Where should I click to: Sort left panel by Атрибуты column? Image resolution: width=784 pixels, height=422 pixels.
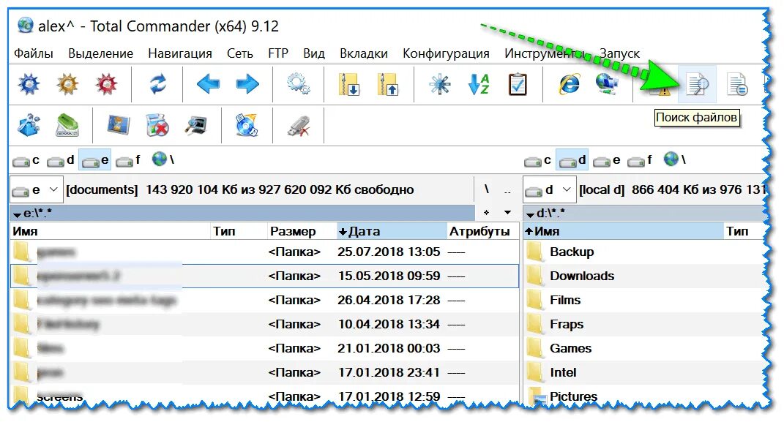[482, 231]
